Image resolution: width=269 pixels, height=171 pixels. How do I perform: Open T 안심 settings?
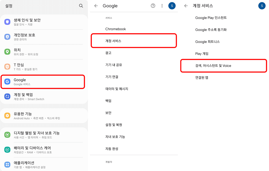44,67
